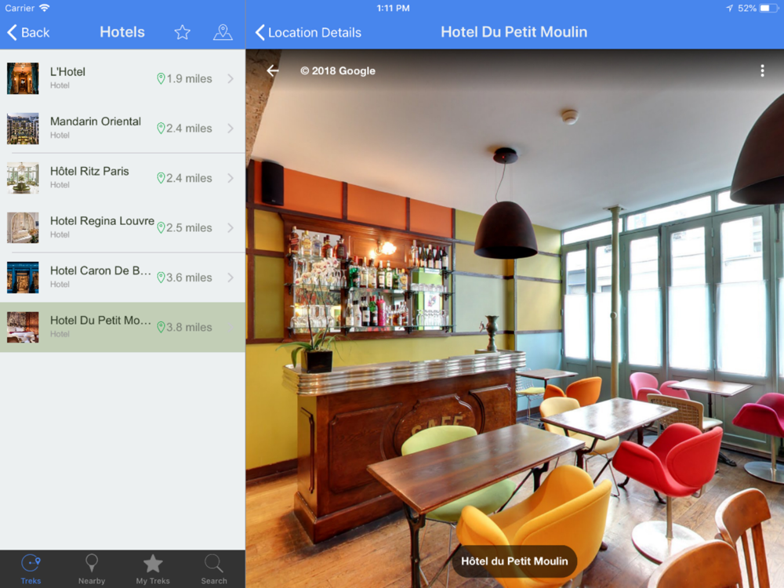Tap the 1:11 PM clock
This screenshot has height=588, width=784.
click(393, 8)
